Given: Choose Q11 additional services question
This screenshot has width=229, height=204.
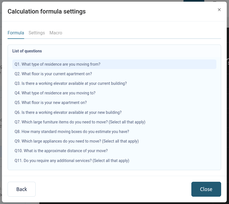Looking at the screenshot, I should (72, 161).
